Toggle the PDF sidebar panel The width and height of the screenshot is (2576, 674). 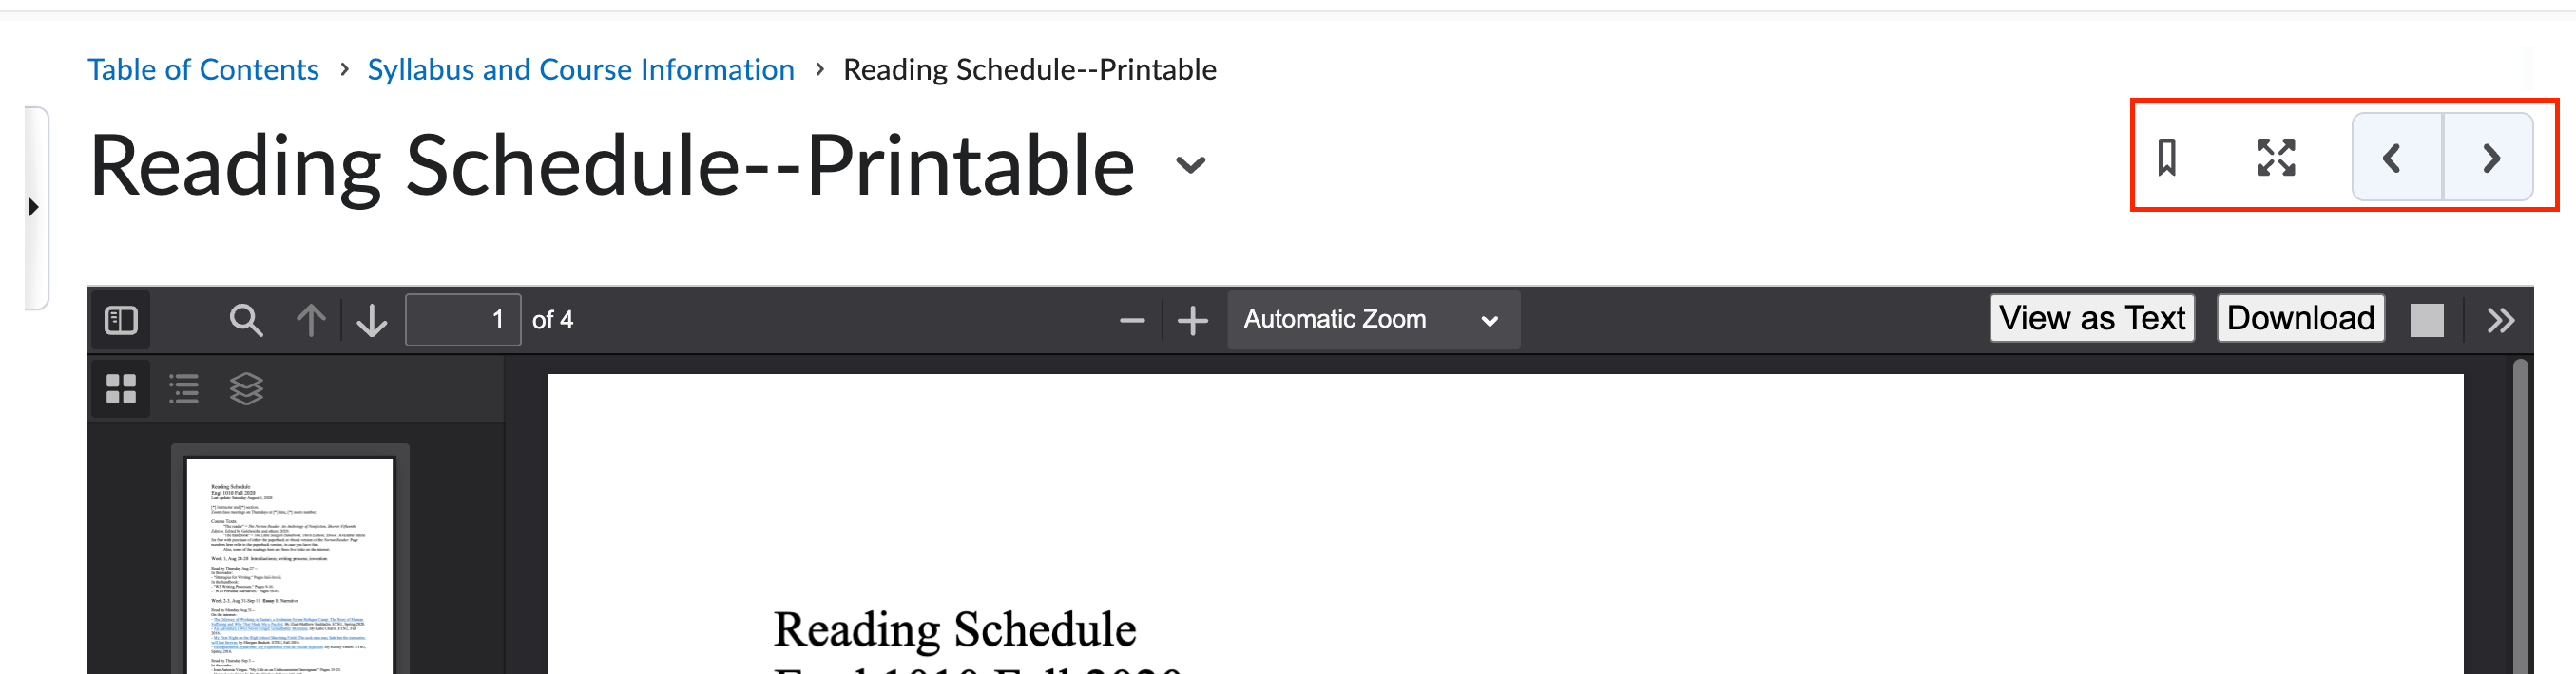(120, 320)
